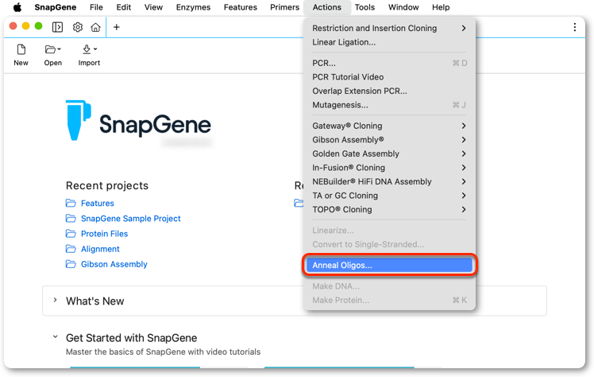
Task: Open Alignment recent project
Action: click(100, 249)
